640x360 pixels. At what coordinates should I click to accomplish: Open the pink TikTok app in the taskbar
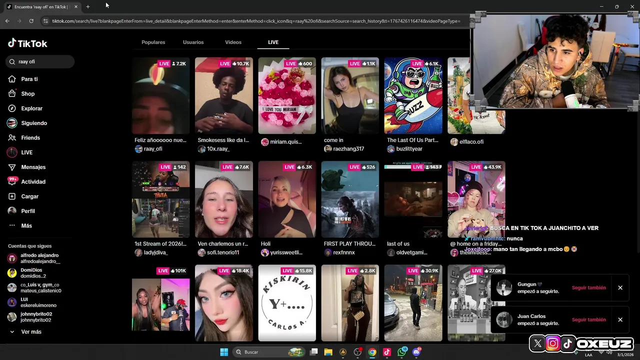click(x=387, y=352)
